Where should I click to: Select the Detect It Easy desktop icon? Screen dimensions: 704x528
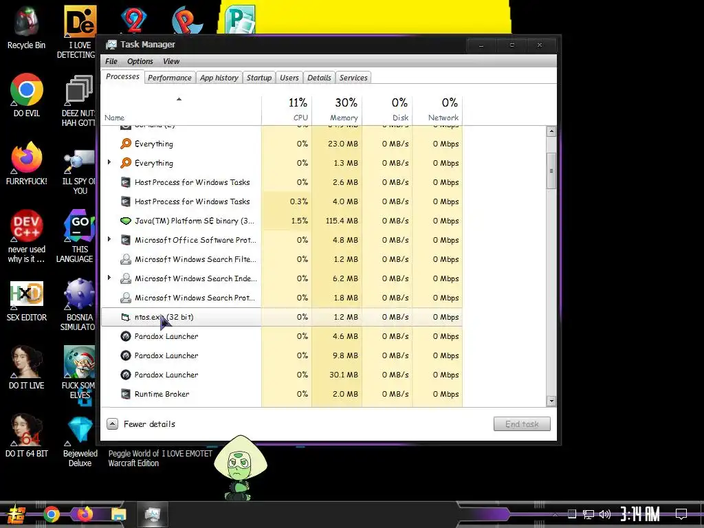(80, 21)
